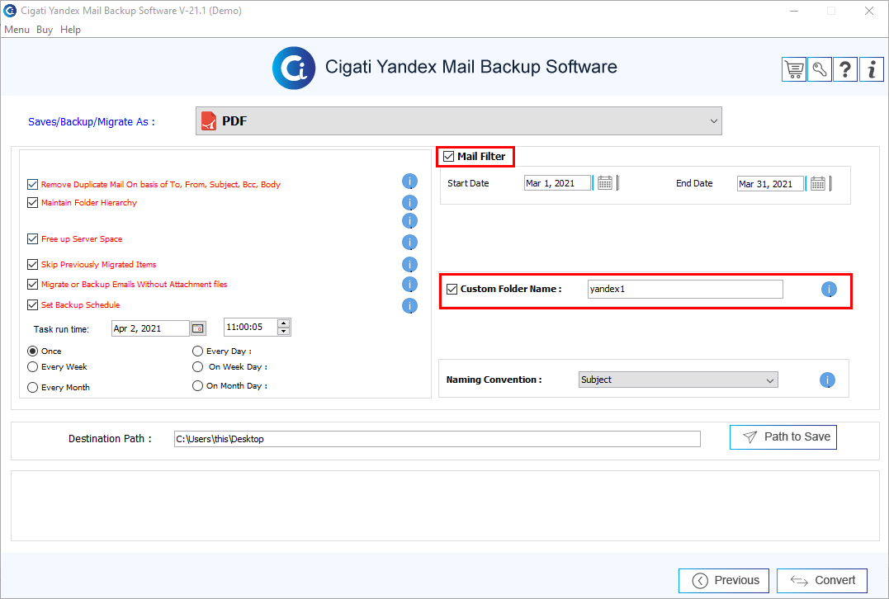This screenshot has height=599, width=889.
Task: Click the Convert button
Action: coord(821,580)
